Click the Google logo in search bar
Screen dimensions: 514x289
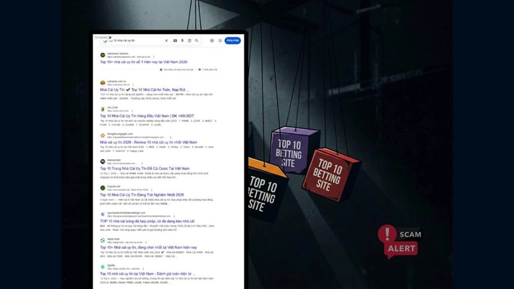[105, 41]
